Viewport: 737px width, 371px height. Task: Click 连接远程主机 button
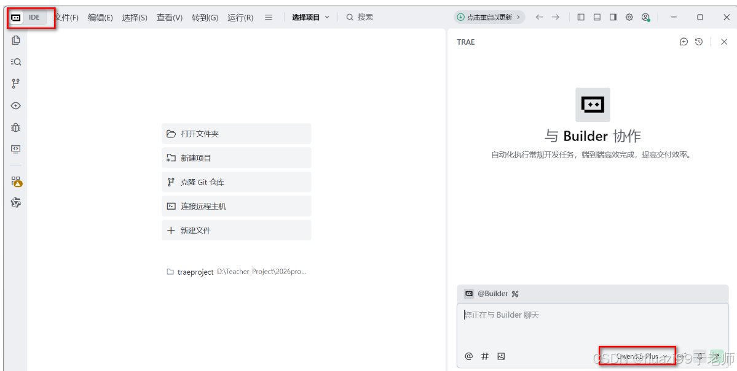pos(237,207)
